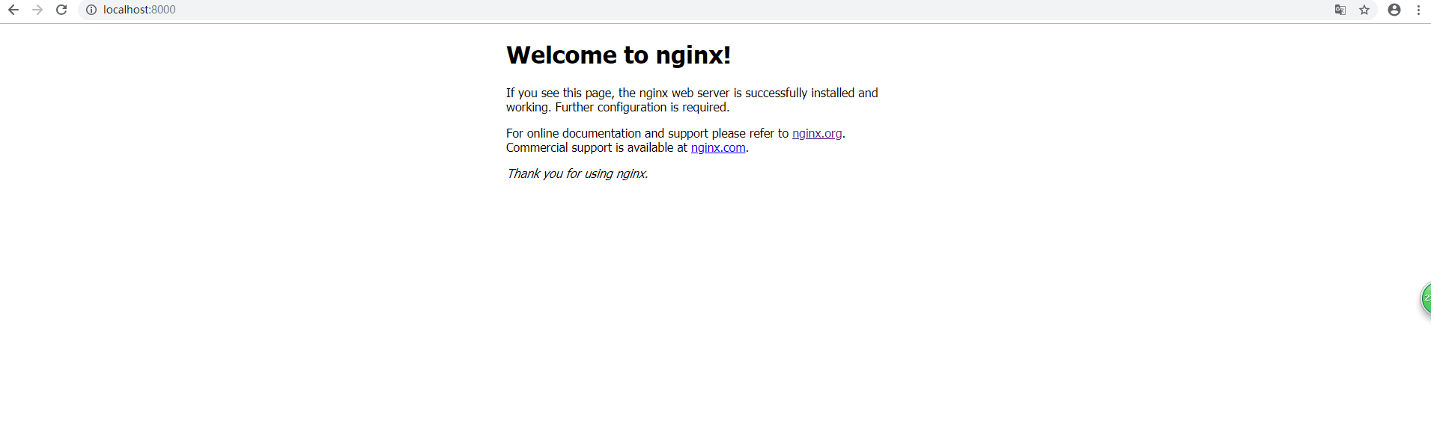Click the green floating badge at right edge
The image size is (1431, 421).
pos(1426,298)
